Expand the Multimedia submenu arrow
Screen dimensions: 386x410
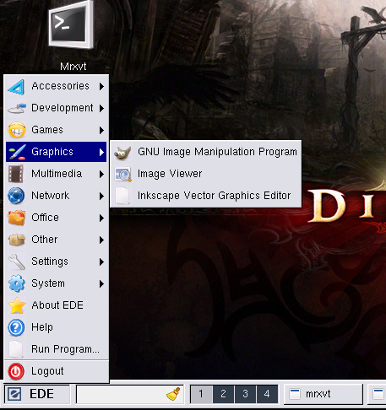coord(101,174)
